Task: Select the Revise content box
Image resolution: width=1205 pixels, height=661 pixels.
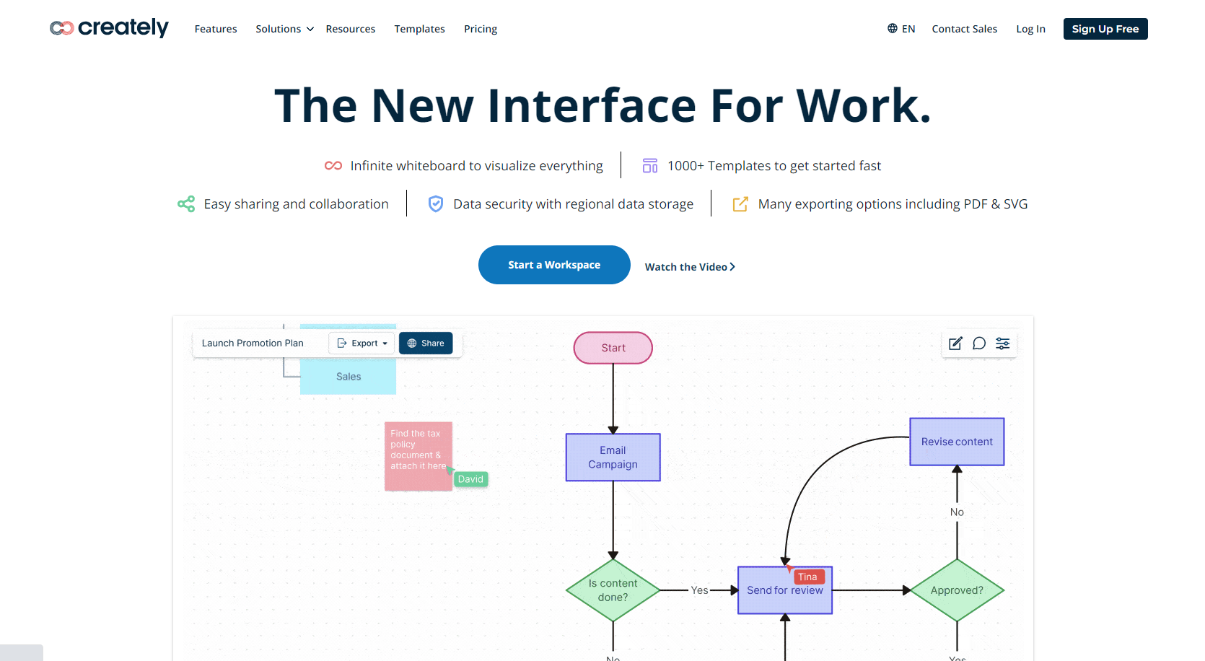Action: (957, 442)
